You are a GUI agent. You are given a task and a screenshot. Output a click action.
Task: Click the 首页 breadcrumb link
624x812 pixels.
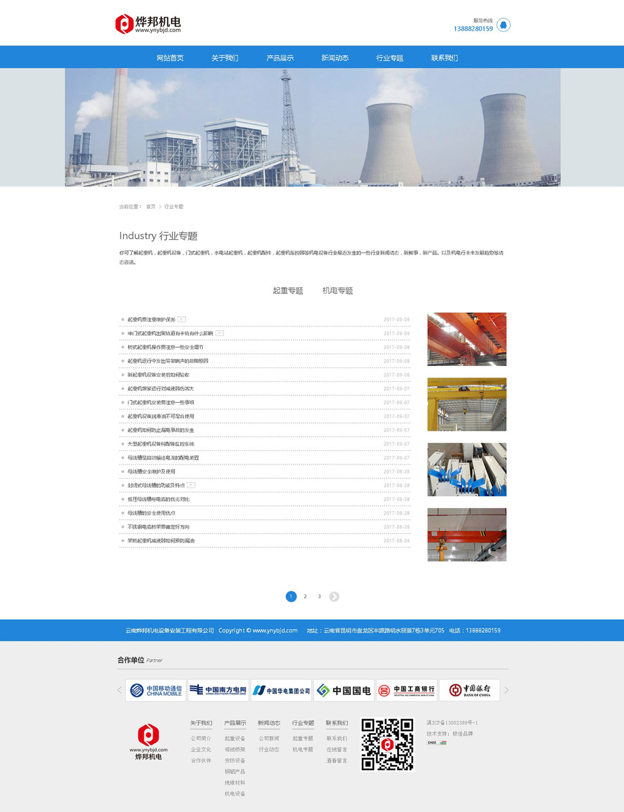point(151,207)
